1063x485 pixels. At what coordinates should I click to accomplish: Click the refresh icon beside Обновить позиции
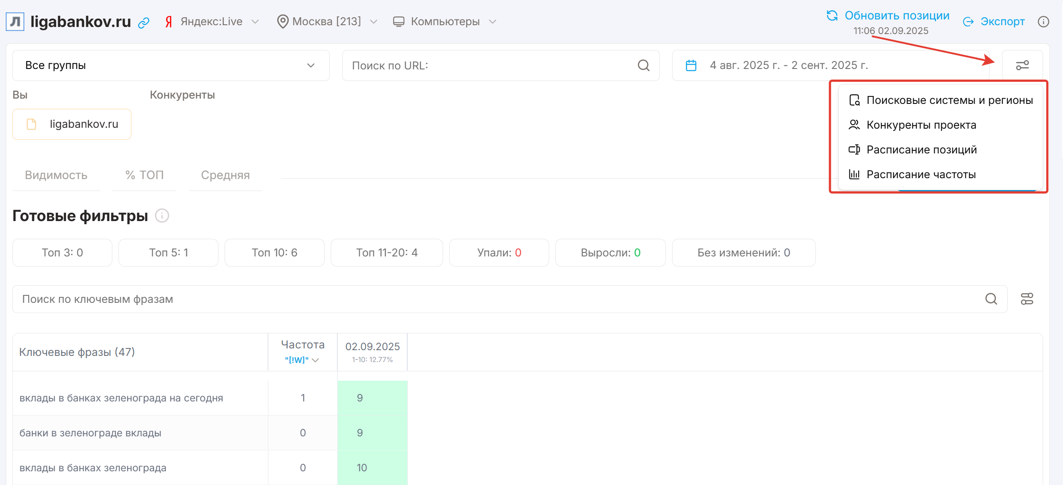pyautogui.click(x=832, y=15)
